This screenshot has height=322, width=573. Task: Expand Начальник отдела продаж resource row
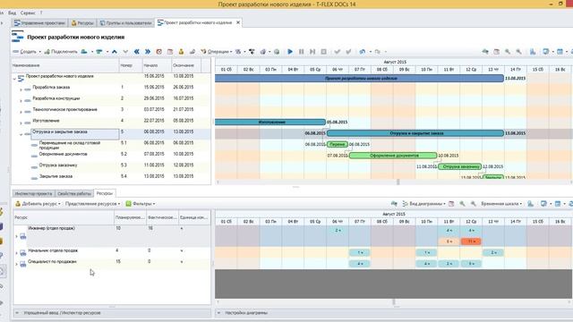tap(16, 252)
